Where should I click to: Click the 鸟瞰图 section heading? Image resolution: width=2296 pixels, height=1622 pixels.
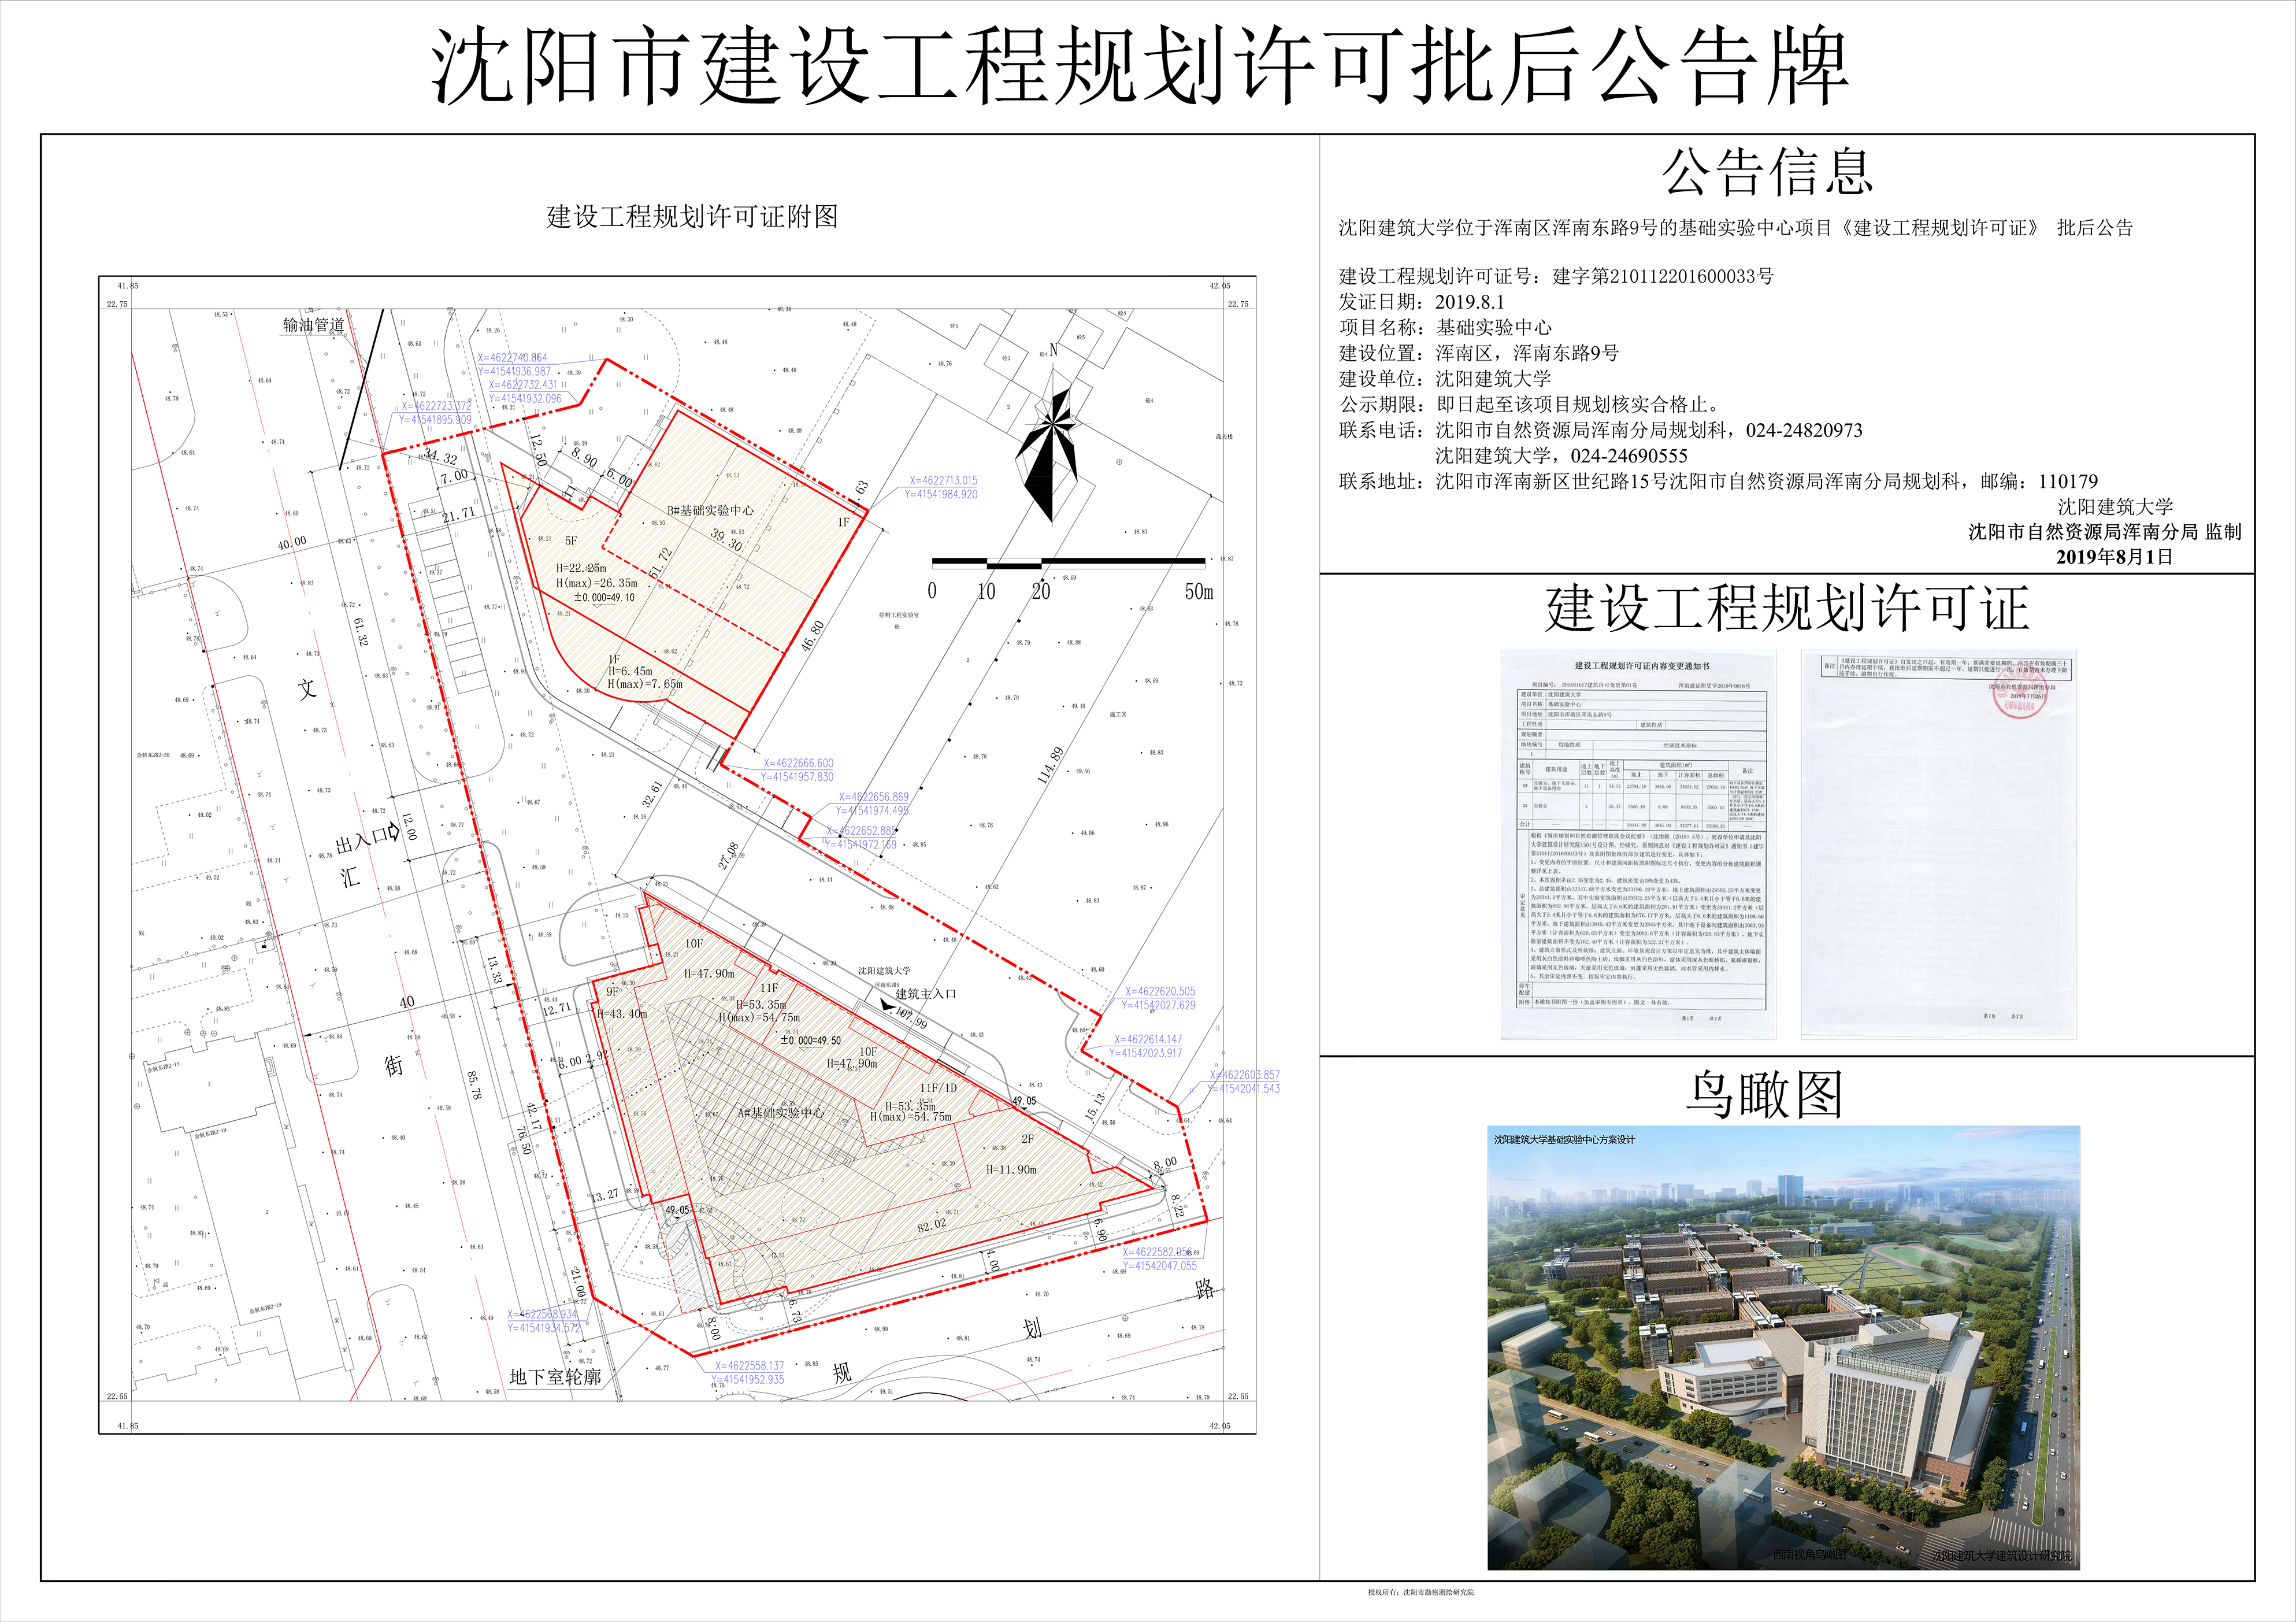pyautogui.click(x=1764, y=1095)
